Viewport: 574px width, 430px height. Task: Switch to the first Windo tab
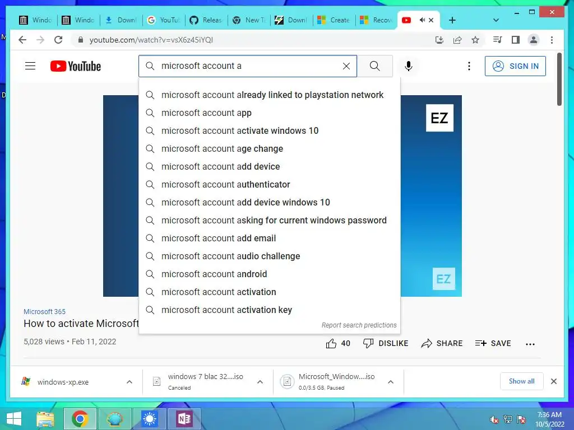point(35,20)
